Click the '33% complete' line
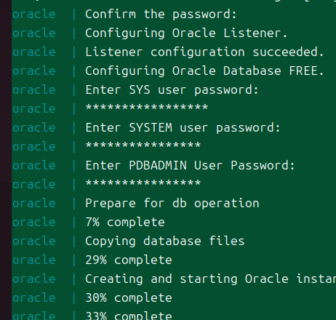 pos(129,316)
